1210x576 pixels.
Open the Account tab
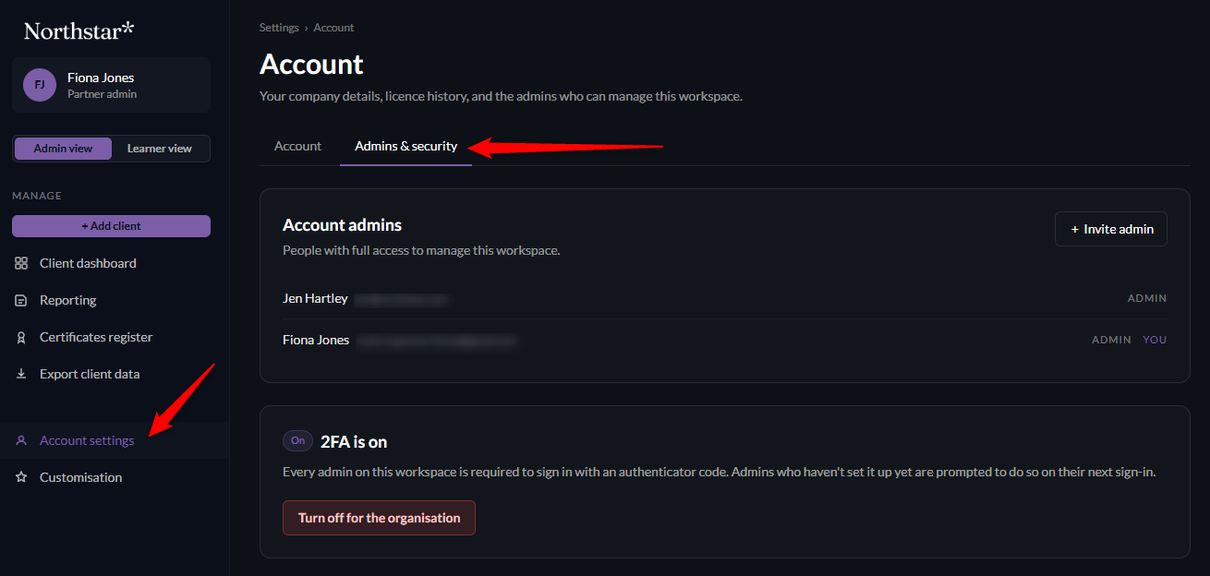click(297, 146)
